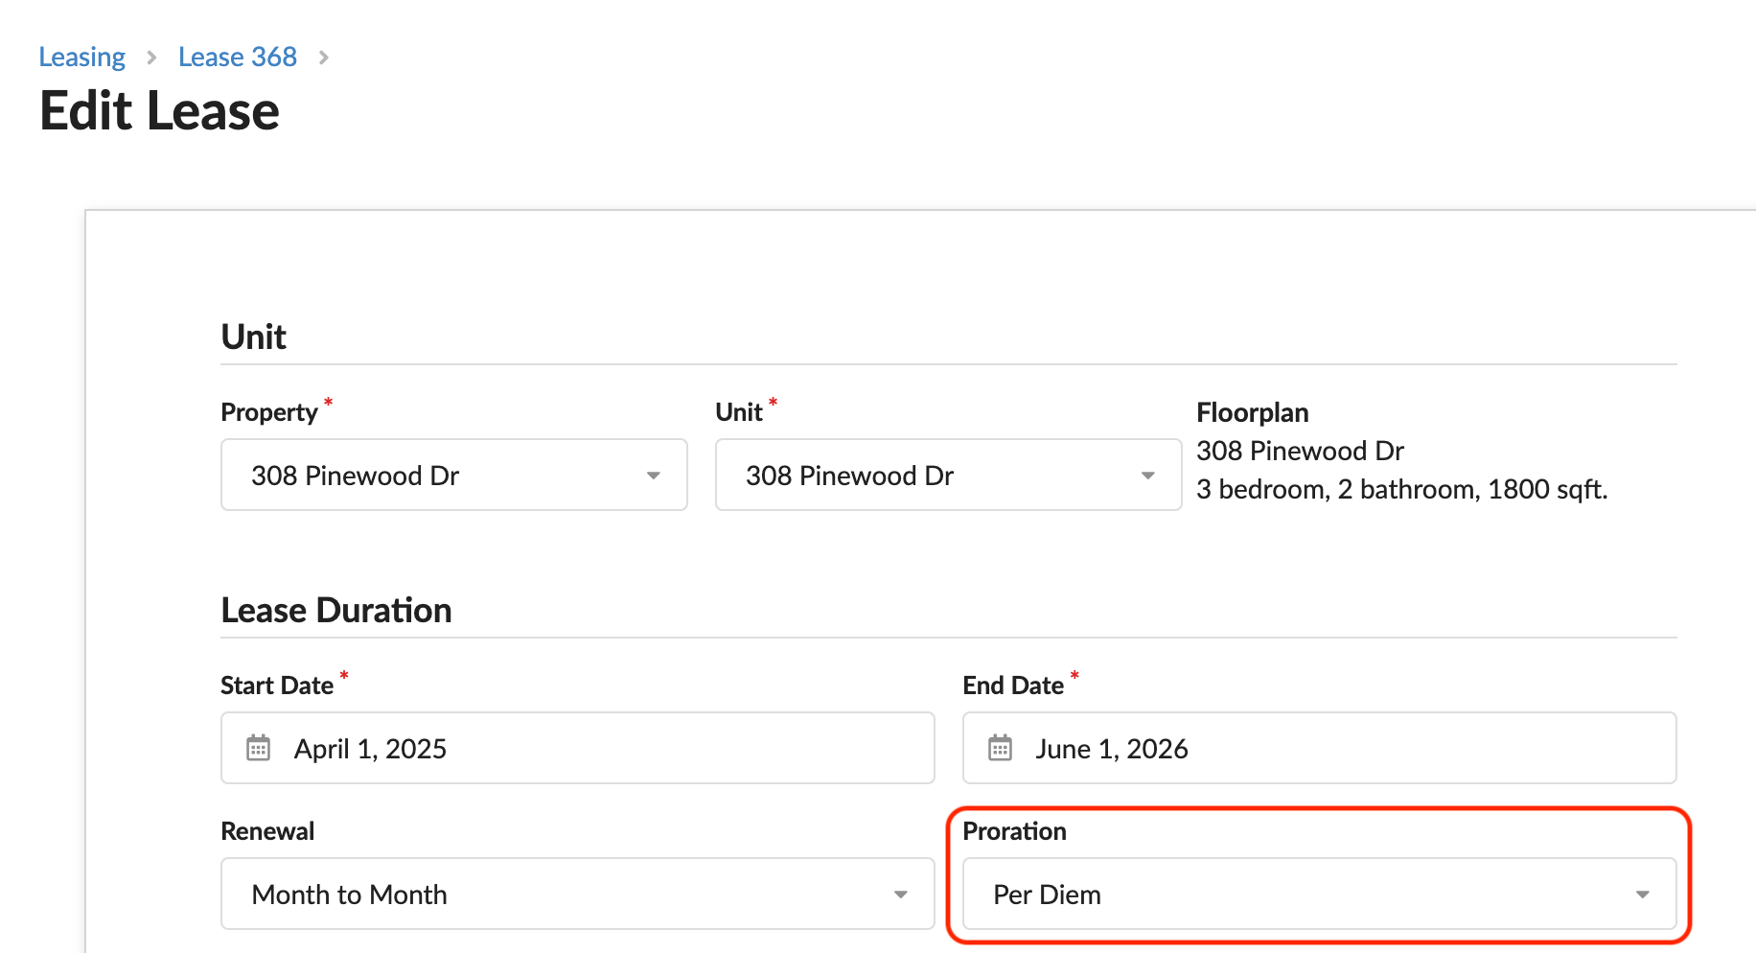Click the Property dropdown caret arrow

tap(654, 476)
